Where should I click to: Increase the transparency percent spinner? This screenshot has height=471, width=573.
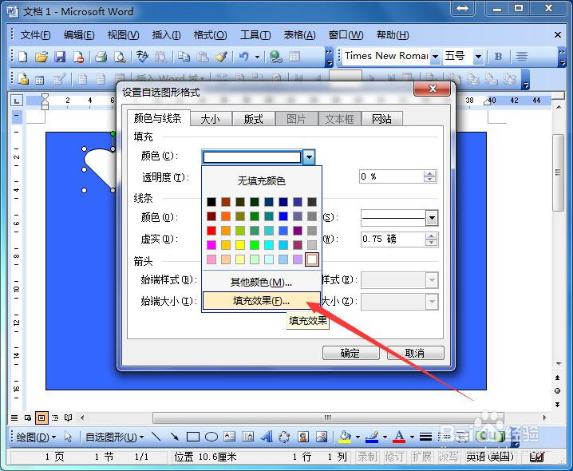pos(430,174)
